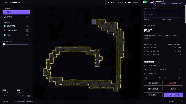This screenshot has width=186, height=104.
Task: Switch to the next wall material
Action: click(179, 70)
